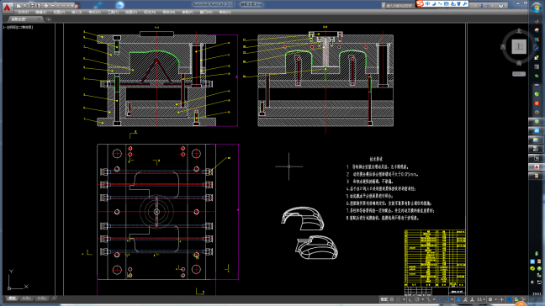Click the Plot/Print icon in quick access toolbar

[x=46, y=6]
